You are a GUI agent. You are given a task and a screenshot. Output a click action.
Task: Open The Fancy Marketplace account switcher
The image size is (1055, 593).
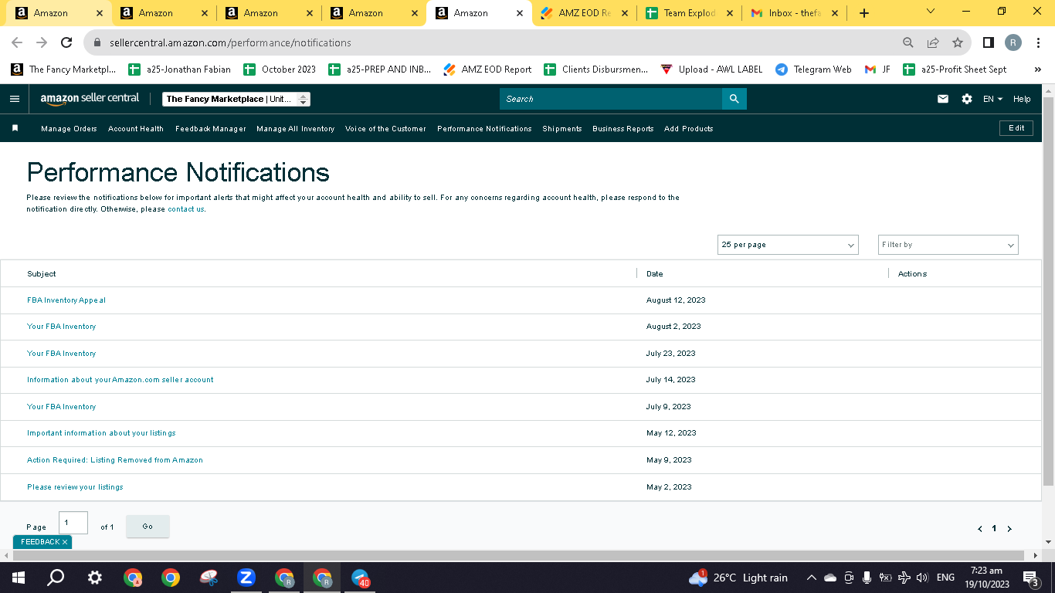pos(236,99)
